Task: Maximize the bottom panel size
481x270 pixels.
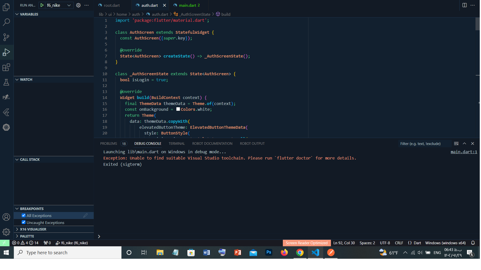Action: [x=464, y=143]
